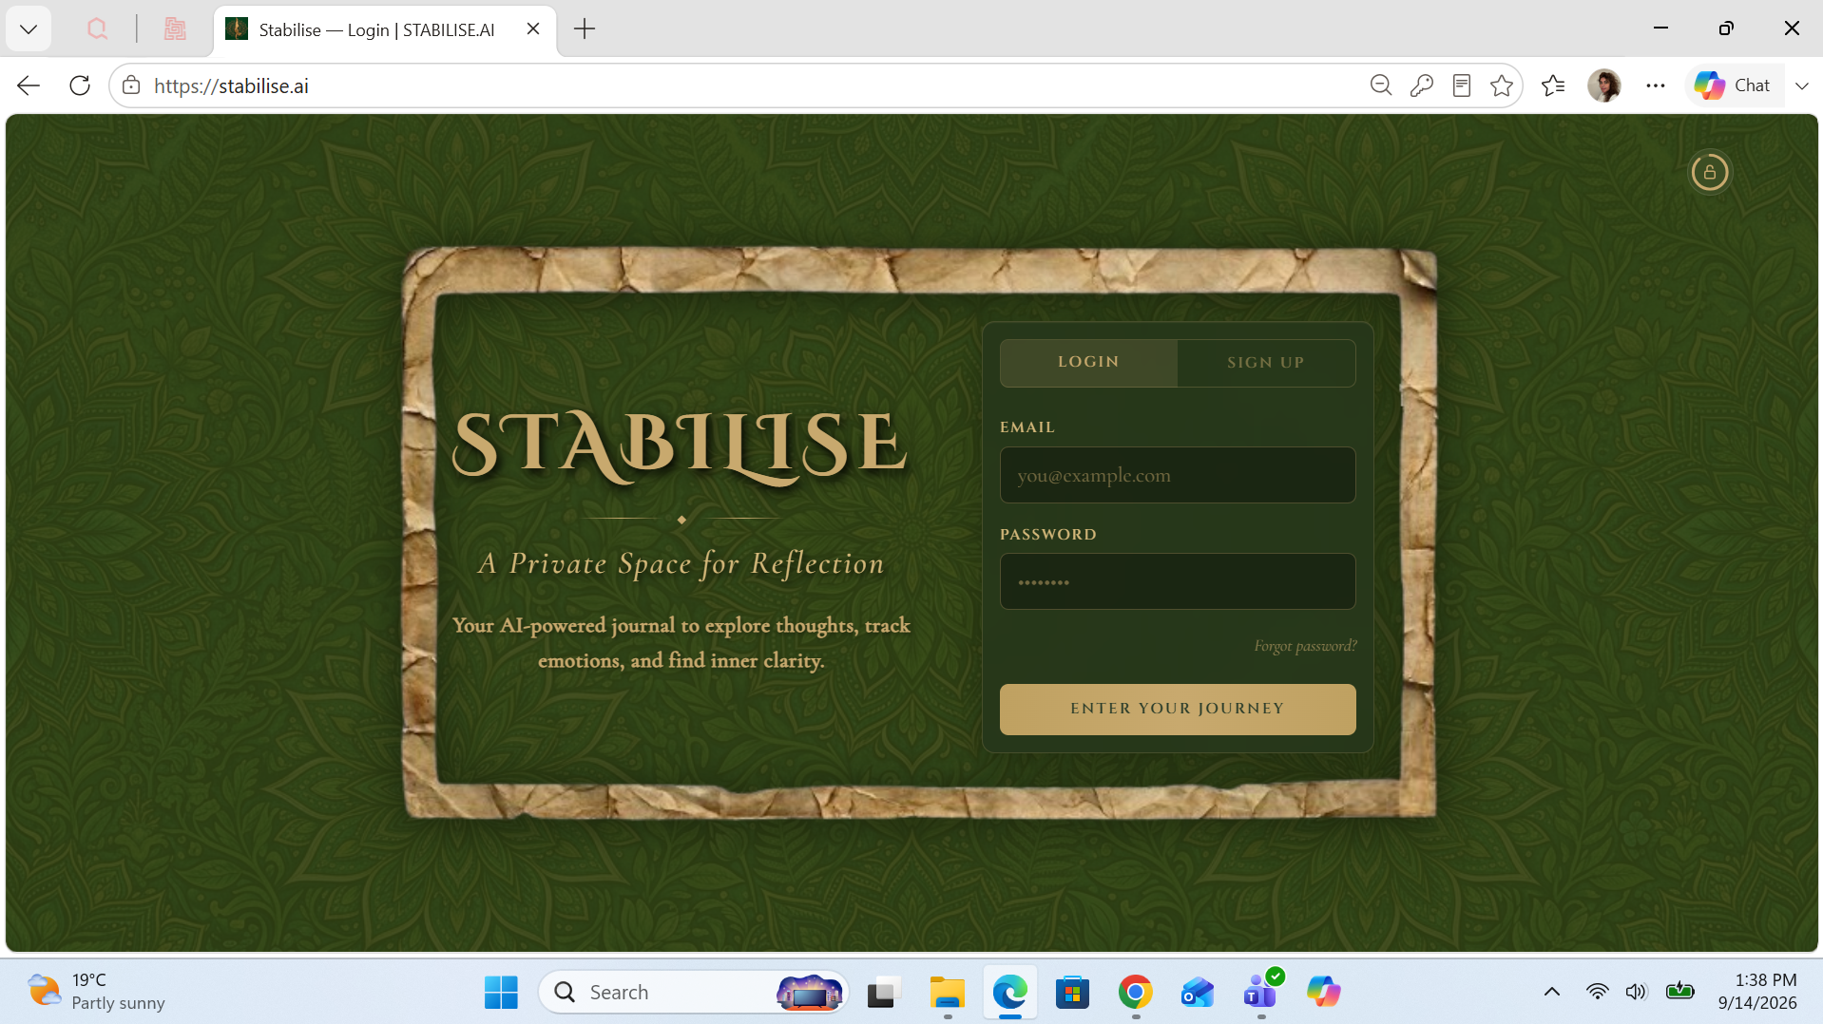1823x1024 pixels.
Task: View site information lock icon
Action: pyautogui.click(x=131, y=85)
